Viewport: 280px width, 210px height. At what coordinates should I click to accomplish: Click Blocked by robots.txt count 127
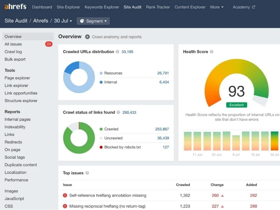point(166,147)
